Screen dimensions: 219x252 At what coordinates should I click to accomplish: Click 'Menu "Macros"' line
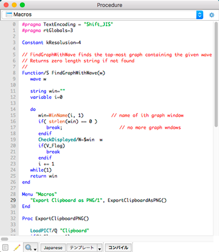pyautogui.click(x=39, y=194)
